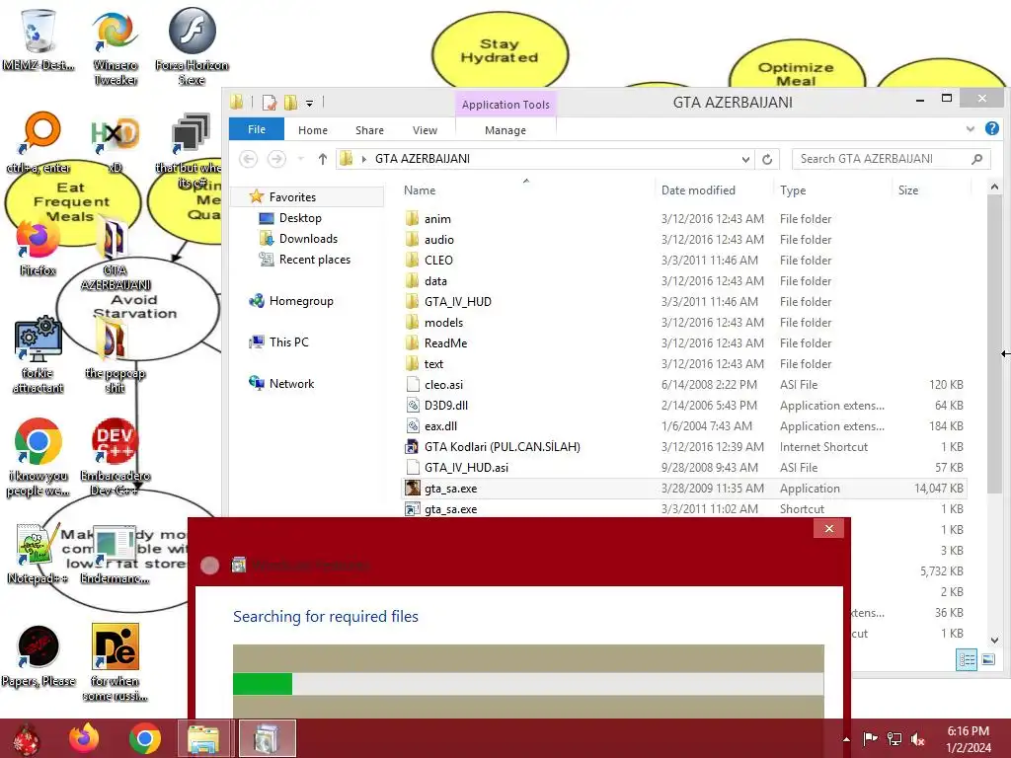Open Firefox from the taskbar

(84, 738)
